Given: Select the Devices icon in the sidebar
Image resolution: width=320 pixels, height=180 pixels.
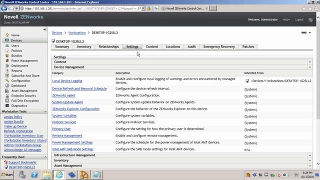Looking at the screenshot, I should (x=7, y=40).
